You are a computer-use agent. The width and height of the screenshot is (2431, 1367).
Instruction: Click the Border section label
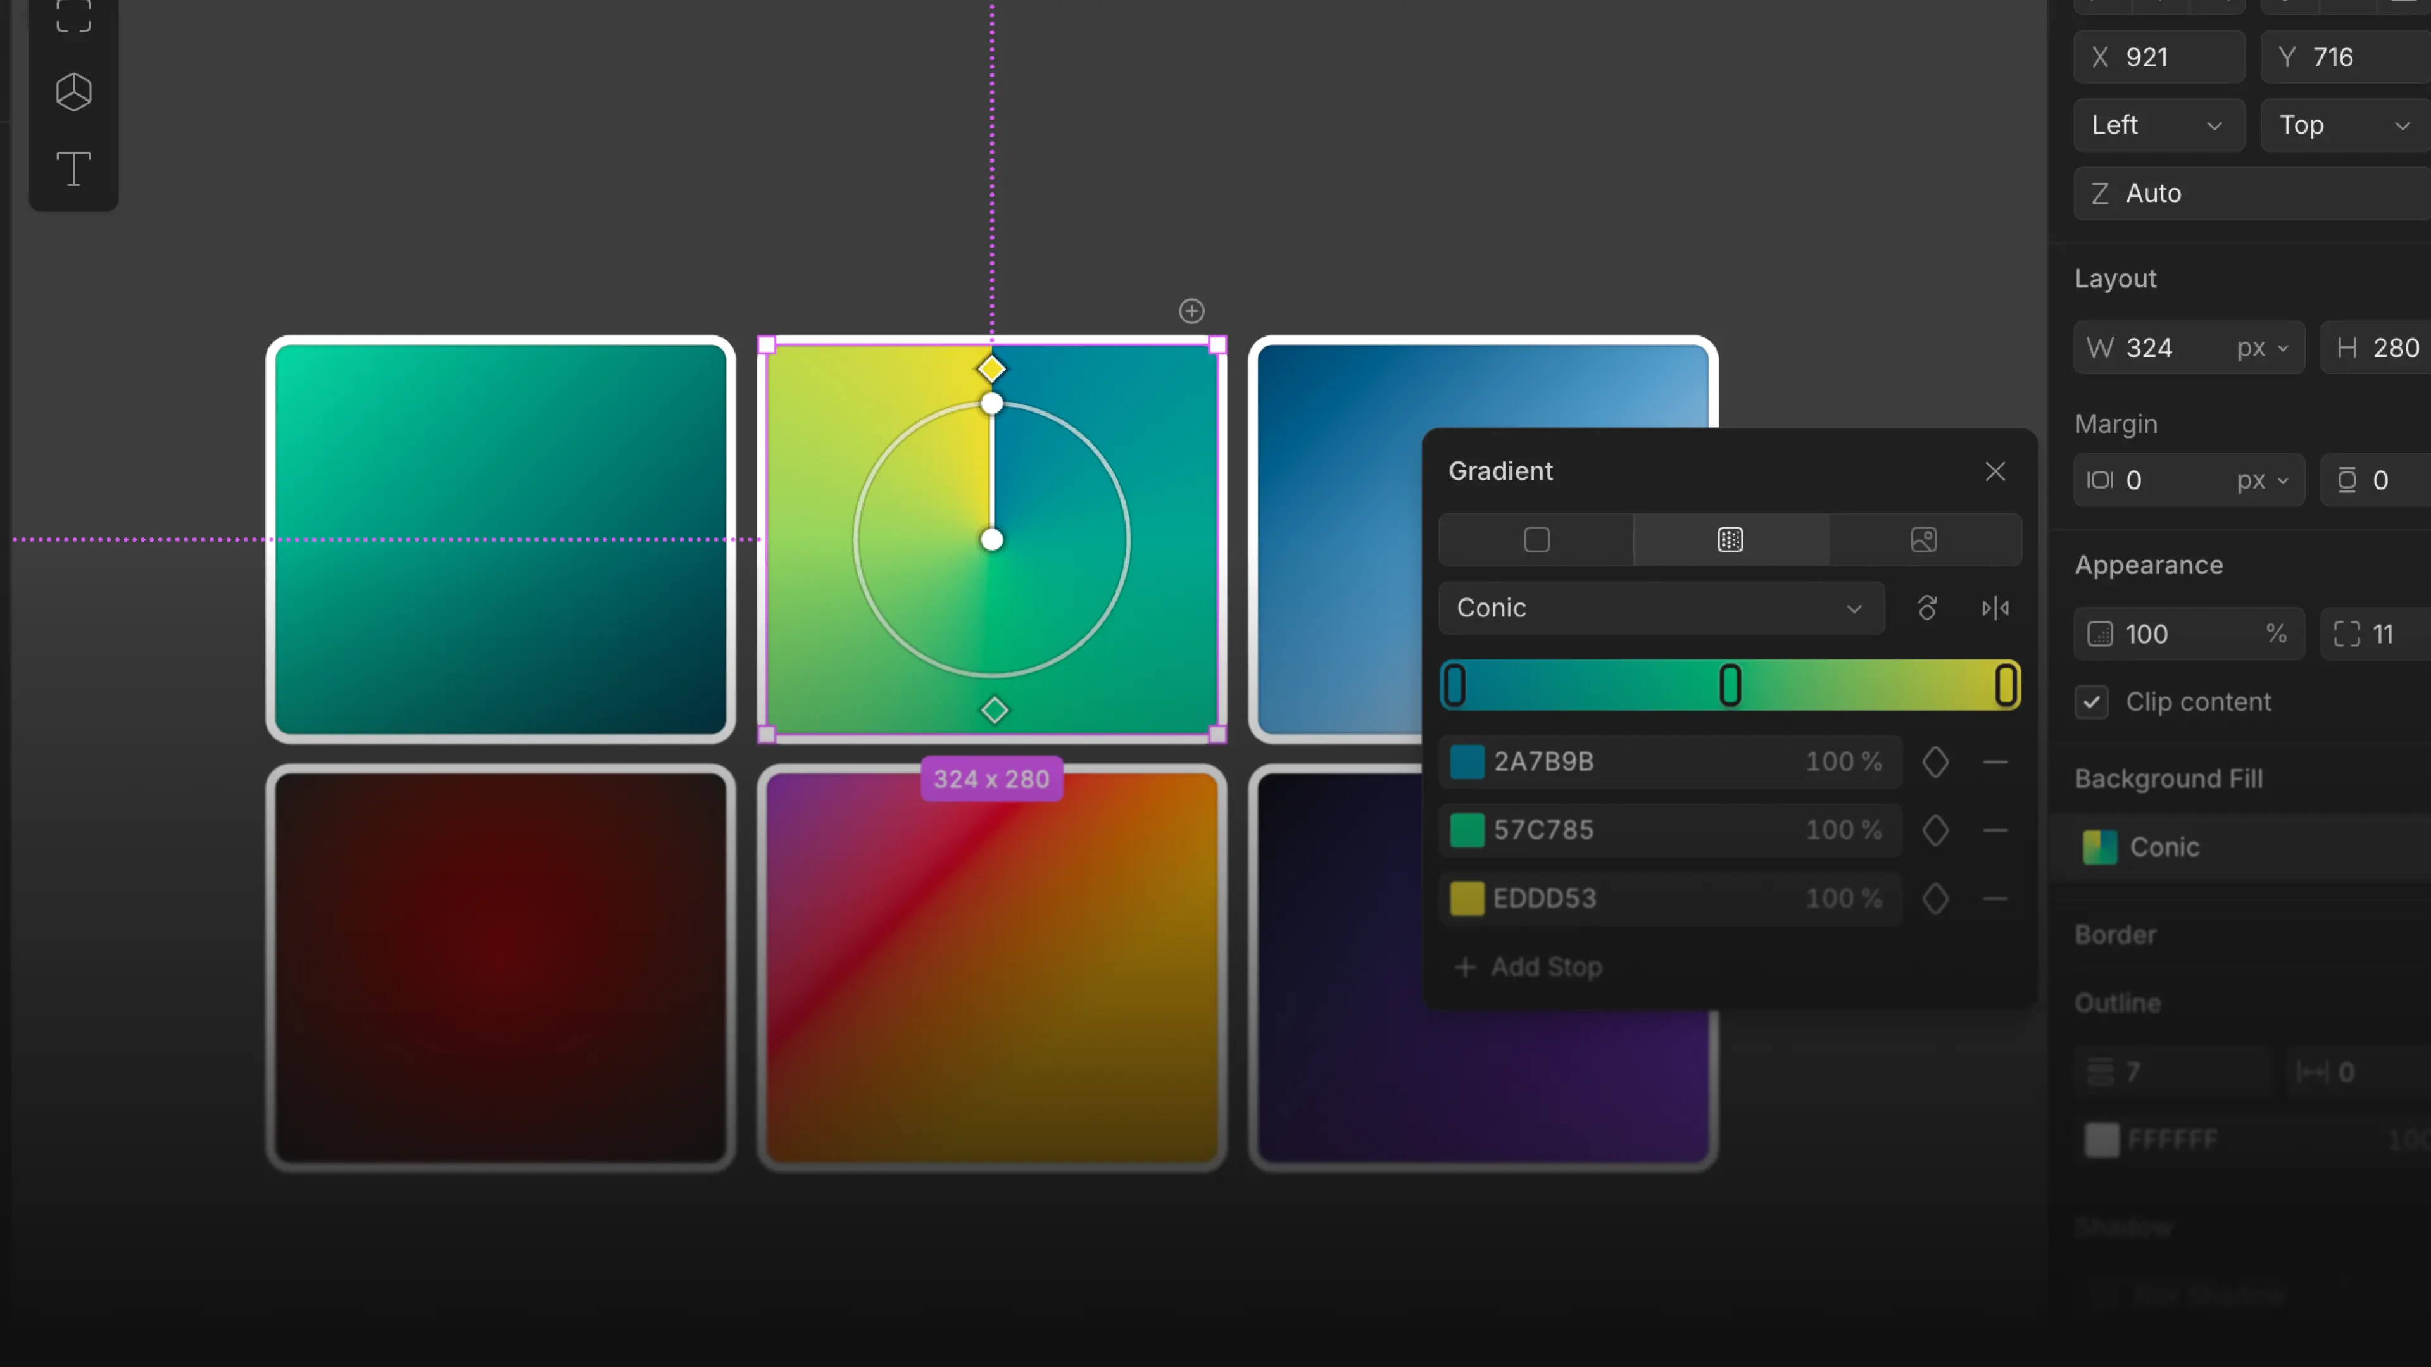point(2115,935)
